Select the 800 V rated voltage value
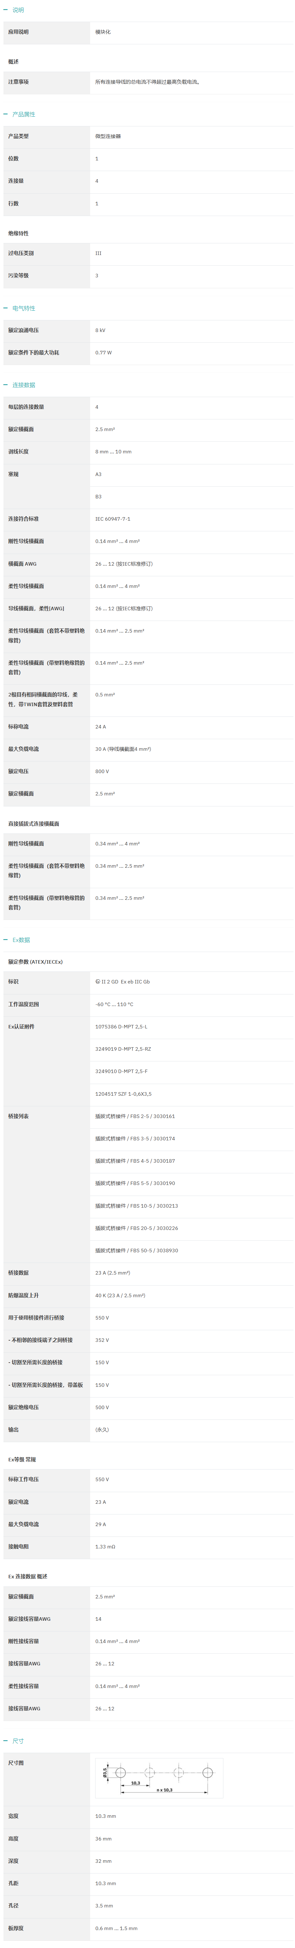The height and width of the screenshot is (1948, 295). 102,771
